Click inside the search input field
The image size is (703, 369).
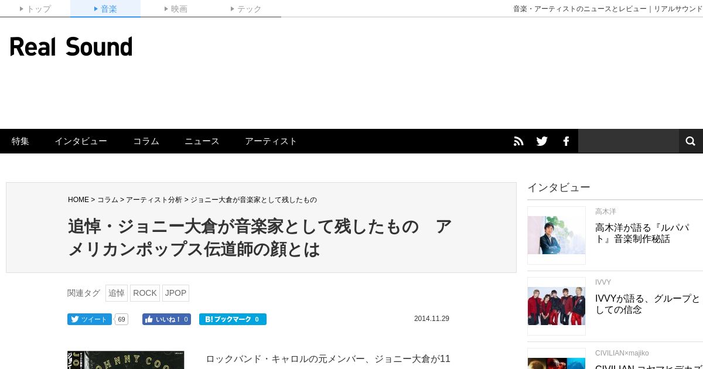tap(628, 141)
